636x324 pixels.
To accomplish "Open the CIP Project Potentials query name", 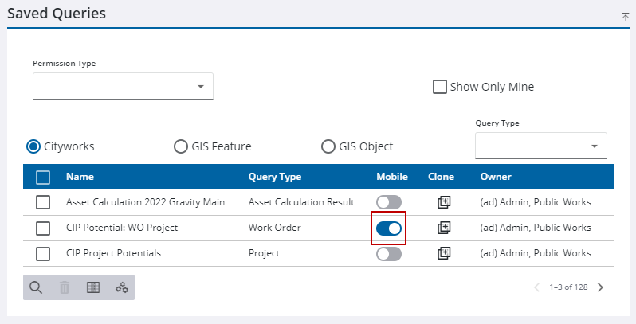I will (x=113, y=253).
